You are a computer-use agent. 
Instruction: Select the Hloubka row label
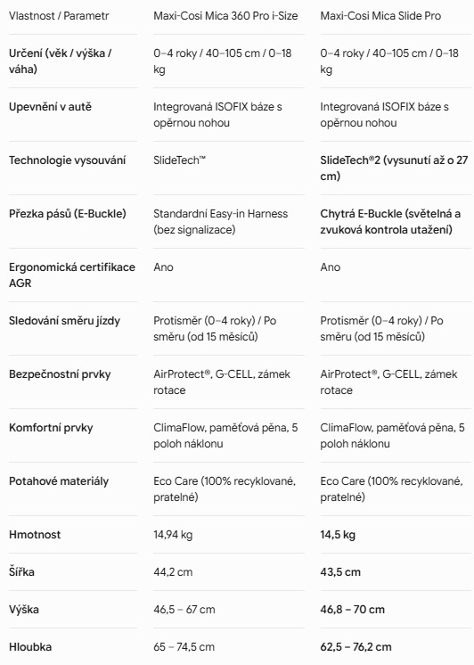[x=30, y=647]
